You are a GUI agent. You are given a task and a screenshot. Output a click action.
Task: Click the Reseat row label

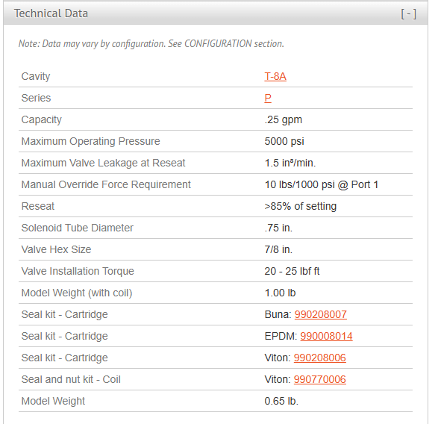tap(38, 206)
